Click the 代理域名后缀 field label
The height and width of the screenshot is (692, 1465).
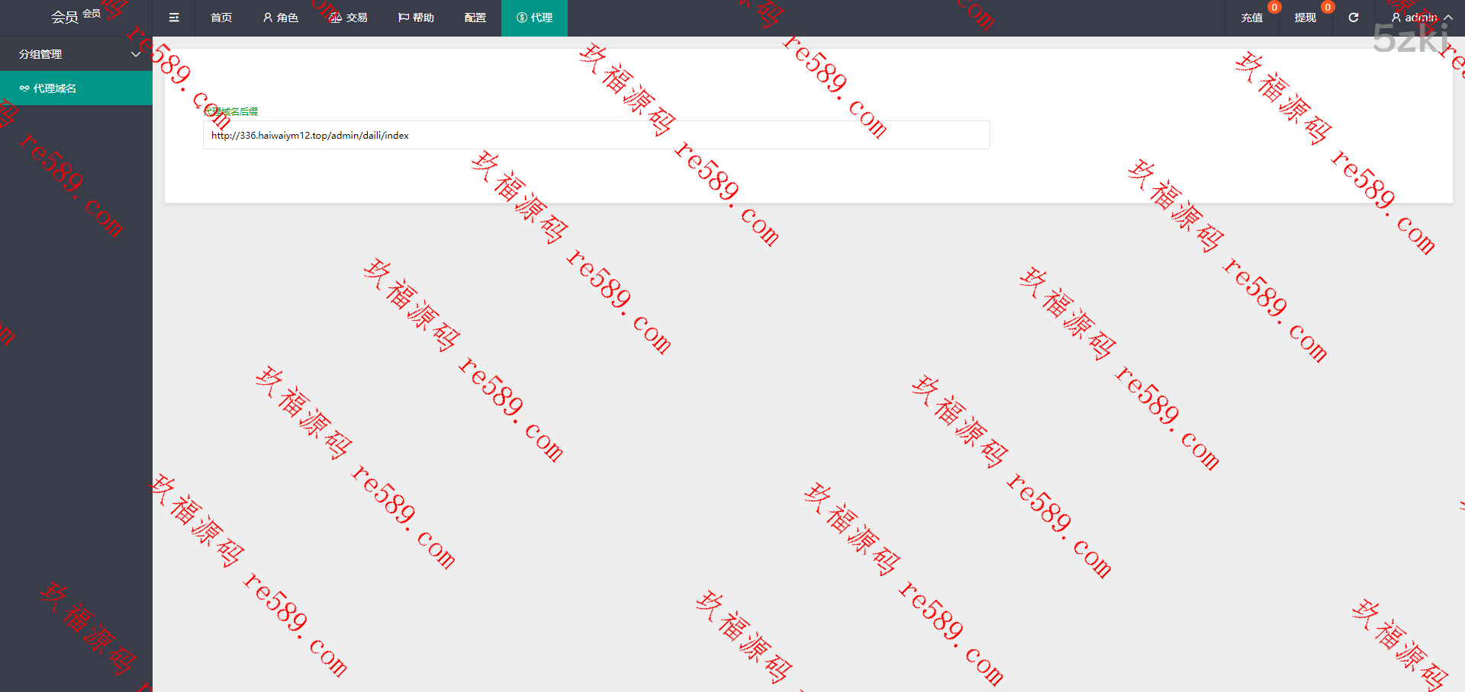pos(231,111)
